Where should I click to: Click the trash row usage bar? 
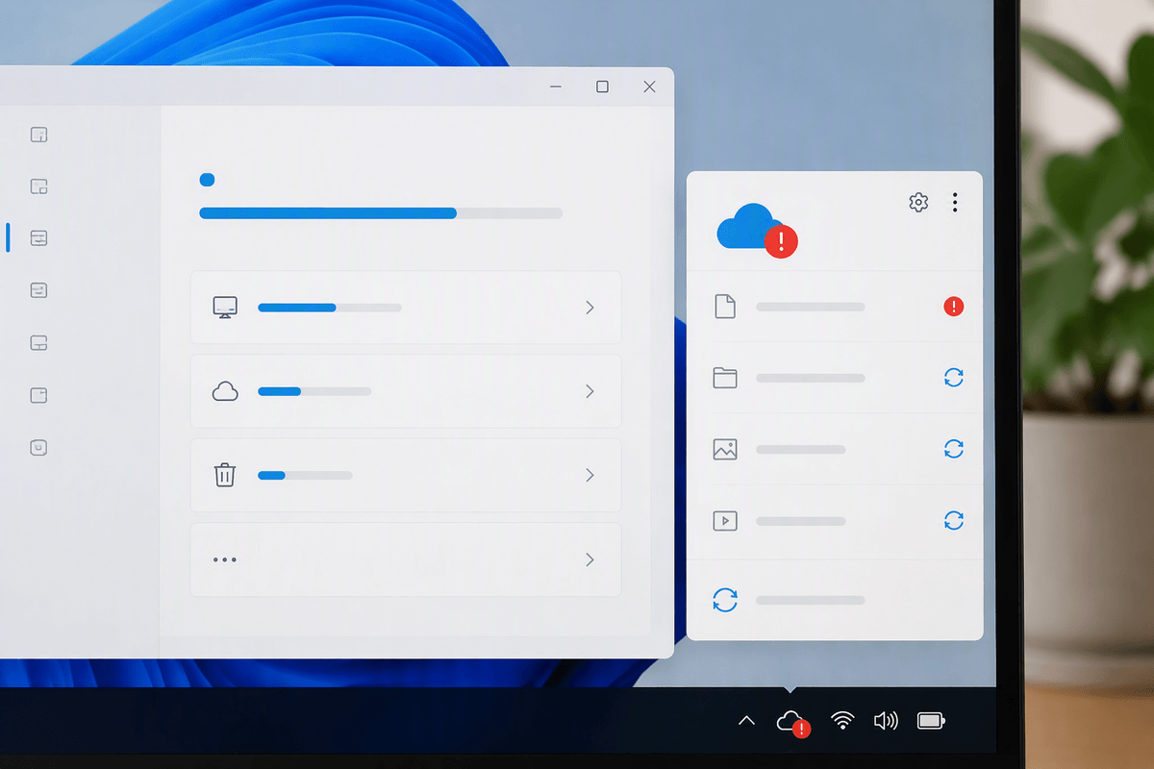click(305, 475)
